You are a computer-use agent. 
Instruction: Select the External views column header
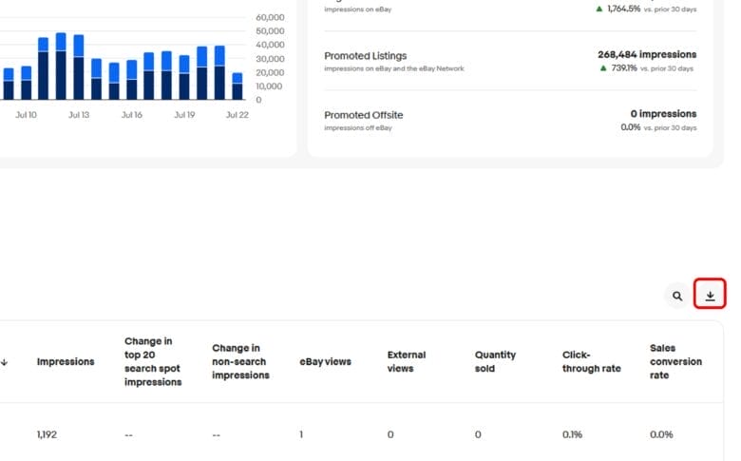coord(407,362)
